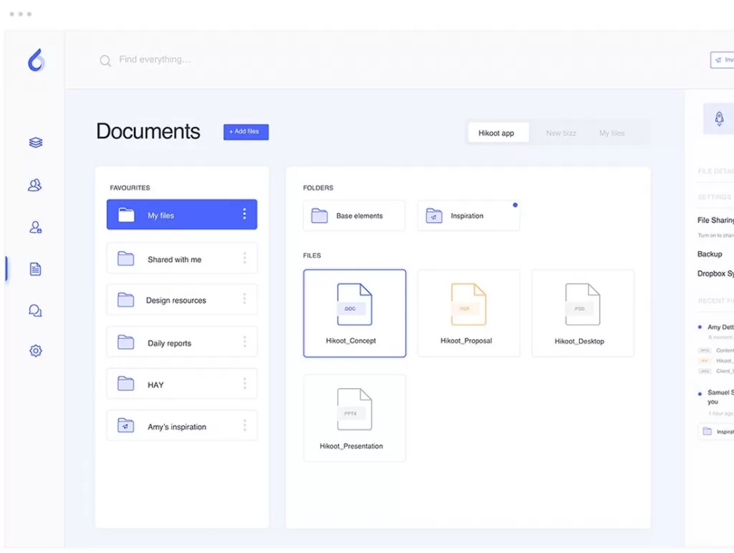734x553 pixels.
Task: Expand options for Daily reports folder
Action: [244, 342]
